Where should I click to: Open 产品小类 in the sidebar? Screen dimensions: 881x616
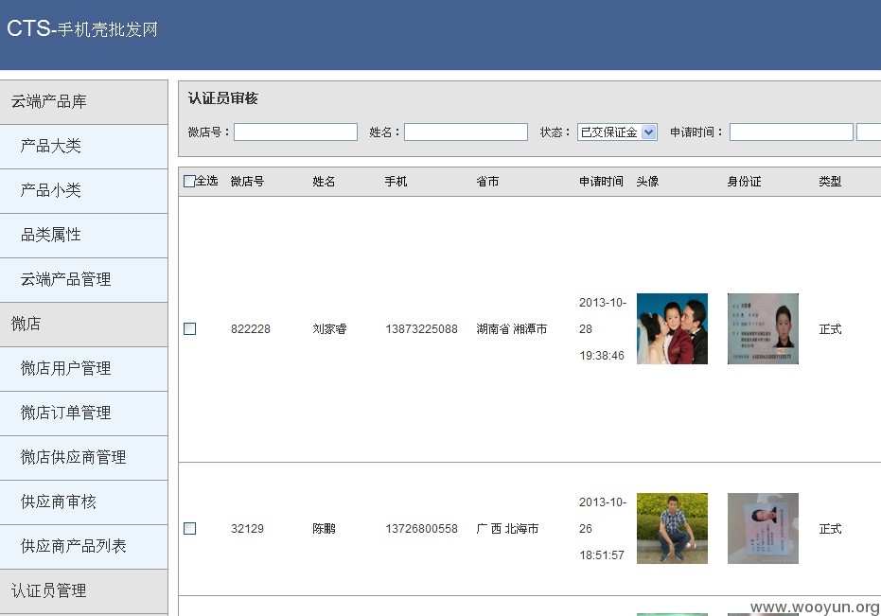[x=83, y=190]
